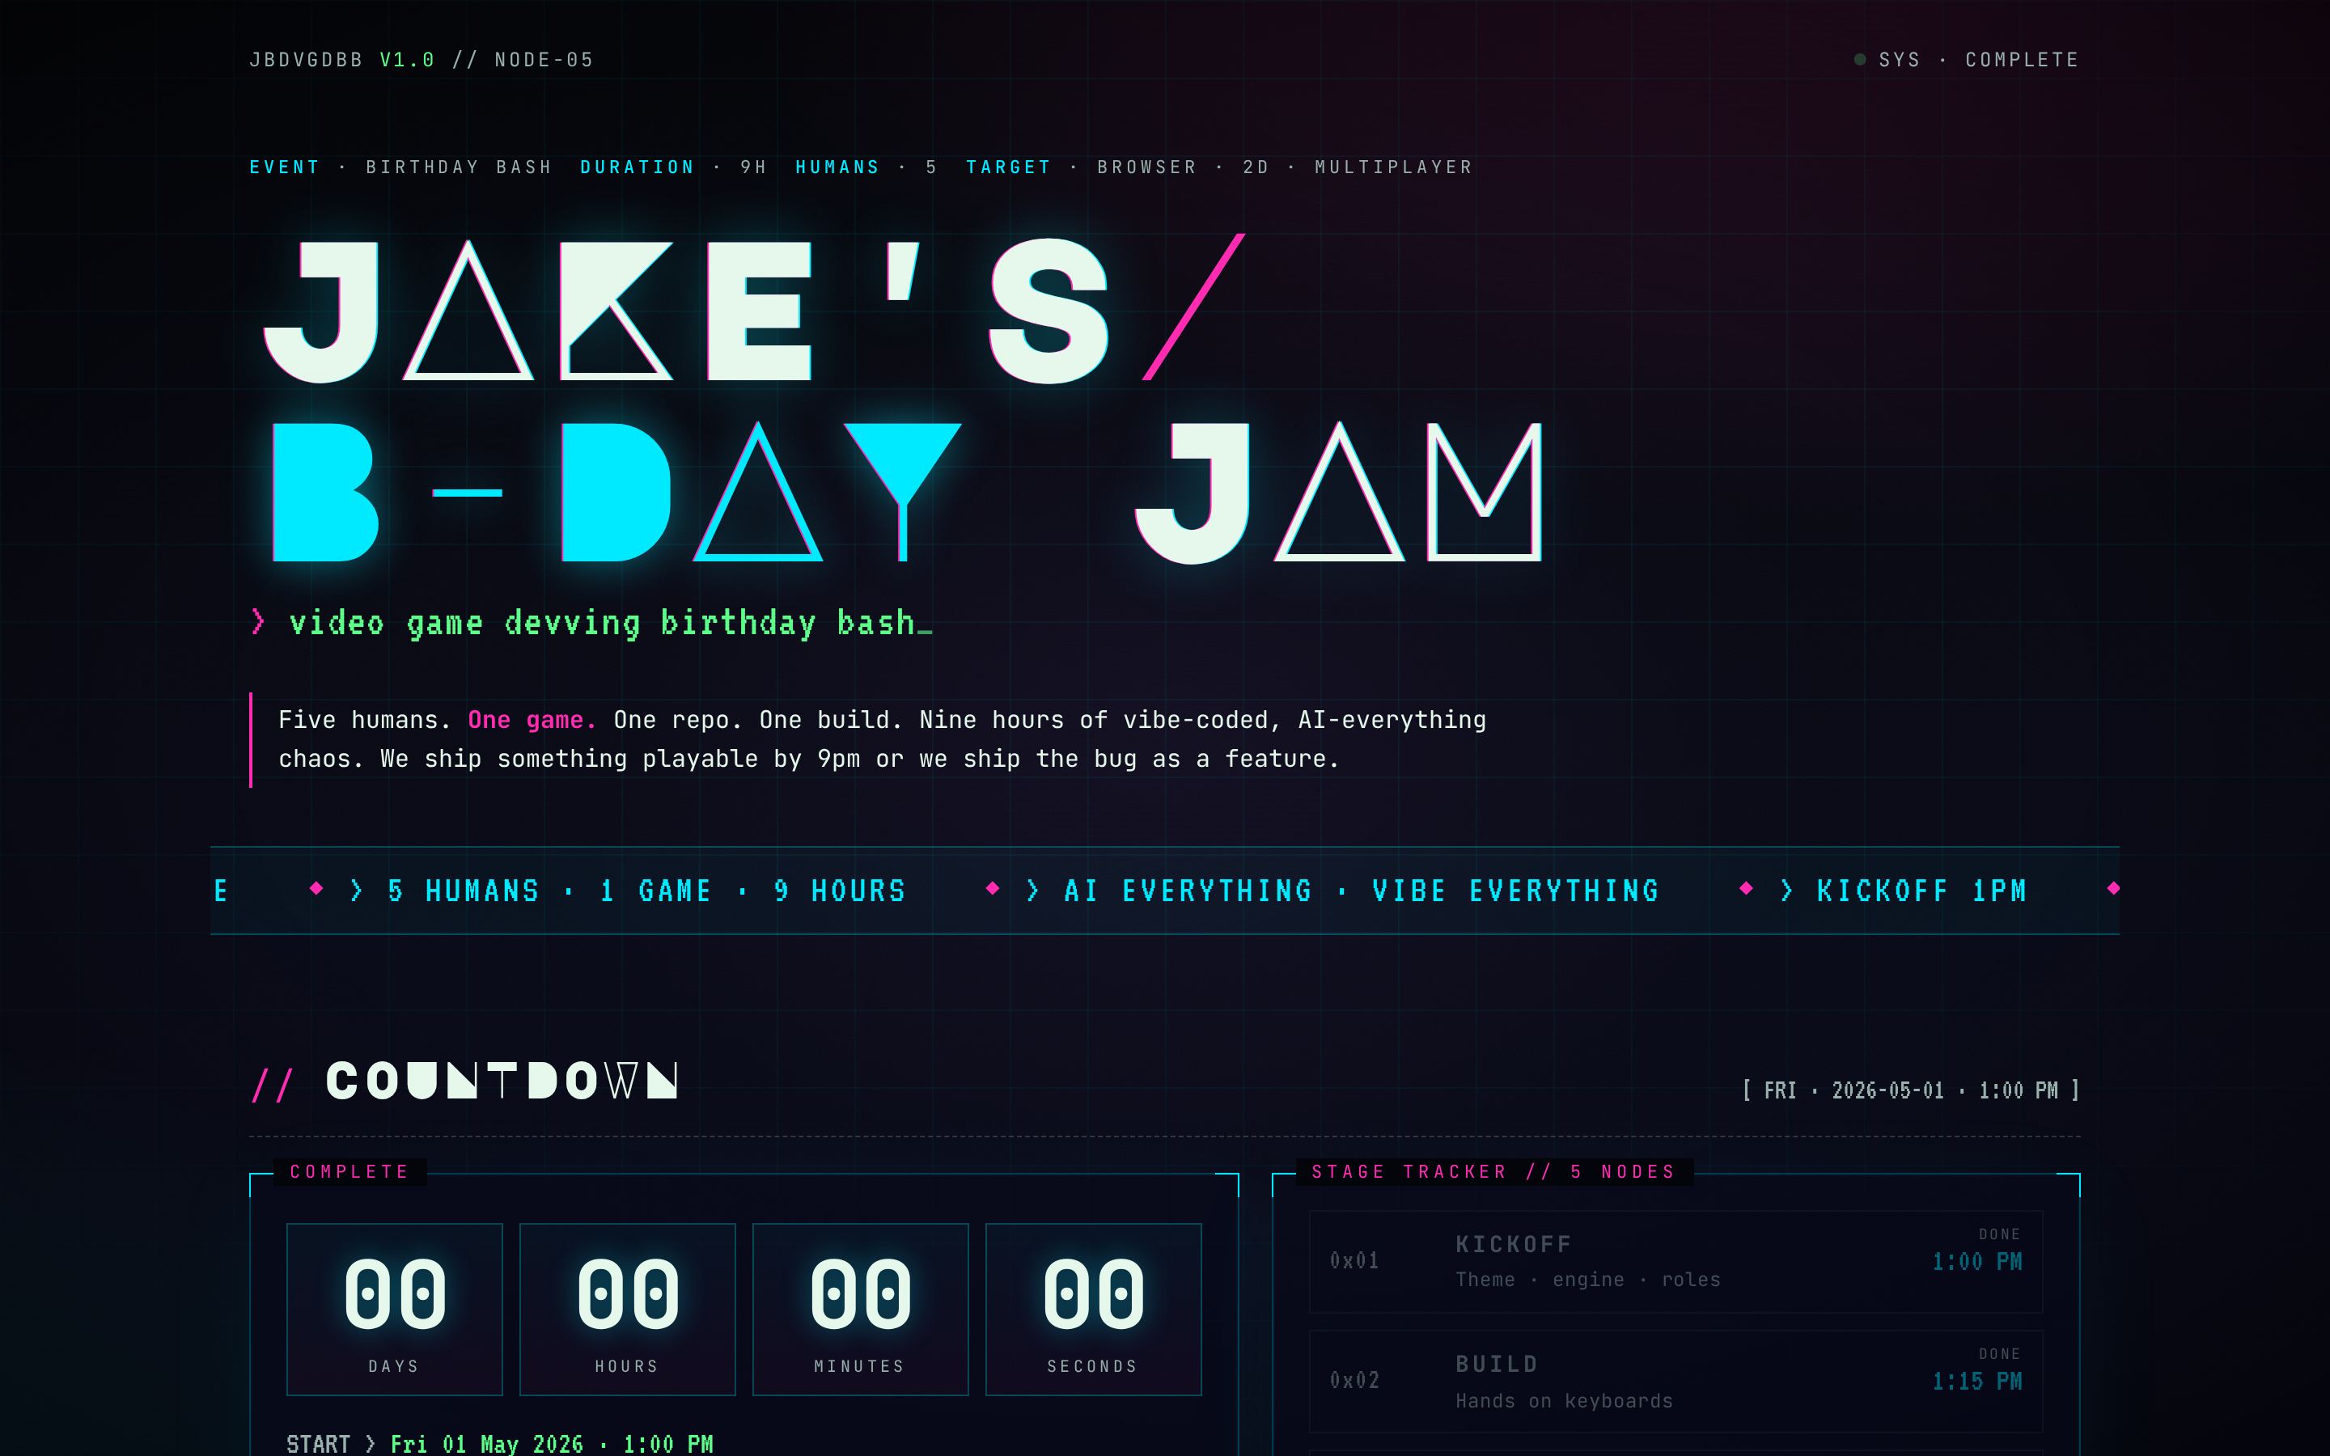
Task: Click the chevron before "AI EVERYTHING" in the ticker
Action: [1033, 891]
